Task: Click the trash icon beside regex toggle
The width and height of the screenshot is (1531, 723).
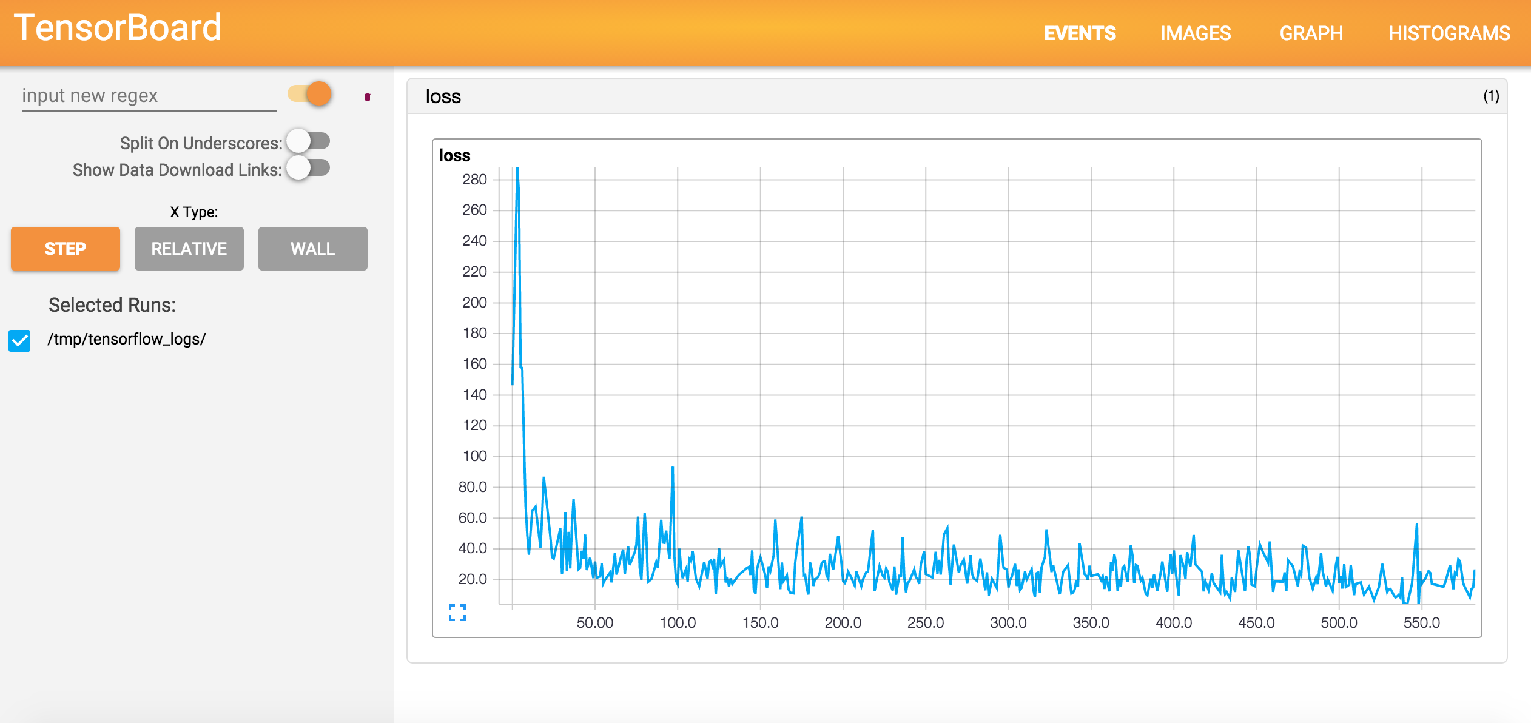Action: coord(367,97)
